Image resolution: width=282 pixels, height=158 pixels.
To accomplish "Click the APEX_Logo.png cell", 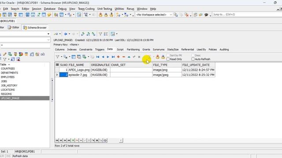I will click(x=79, y=70).
